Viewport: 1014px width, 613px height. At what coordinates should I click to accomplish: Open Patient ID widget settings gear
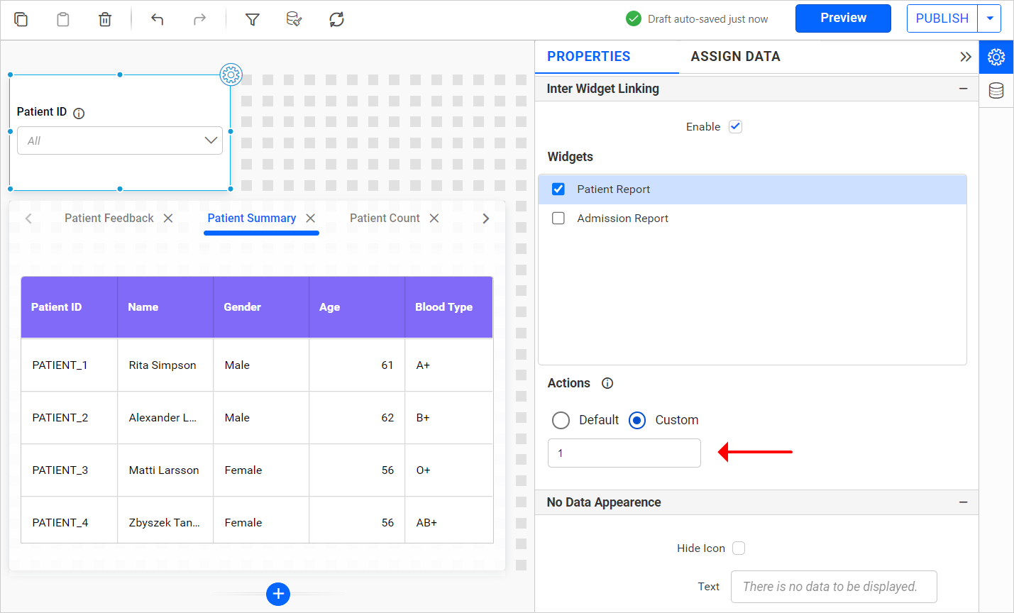(231, 74)
